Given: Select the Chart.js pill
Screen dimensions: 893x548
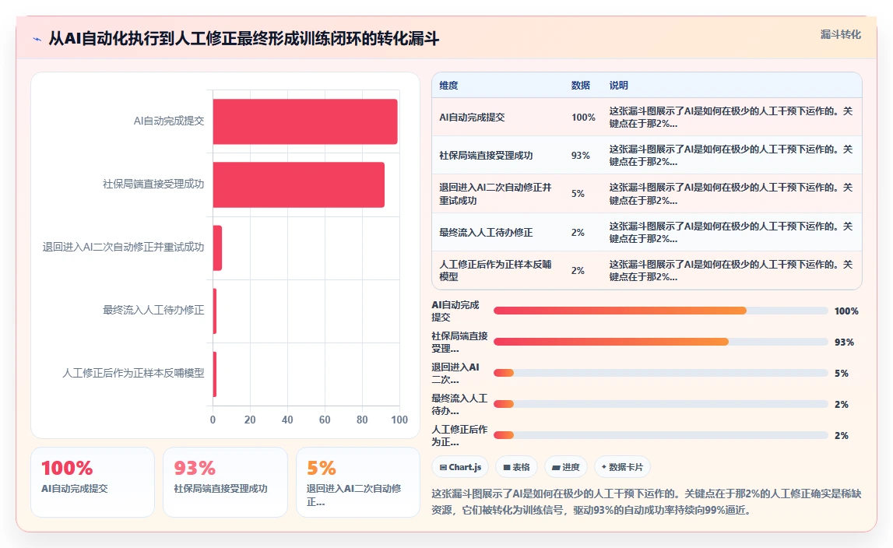Looking at the screenshot, I should 460,467.
